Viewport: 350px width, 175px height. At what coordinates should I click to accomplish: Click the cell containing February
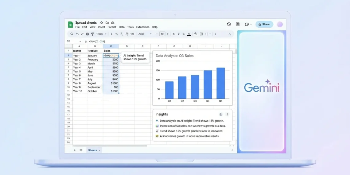coord(95,60)
